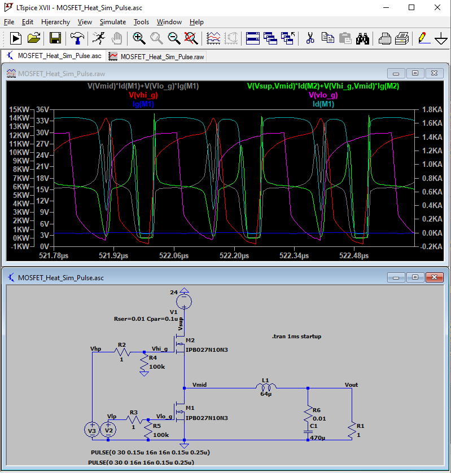Open a file with the folder icon

tap(34, 38)
